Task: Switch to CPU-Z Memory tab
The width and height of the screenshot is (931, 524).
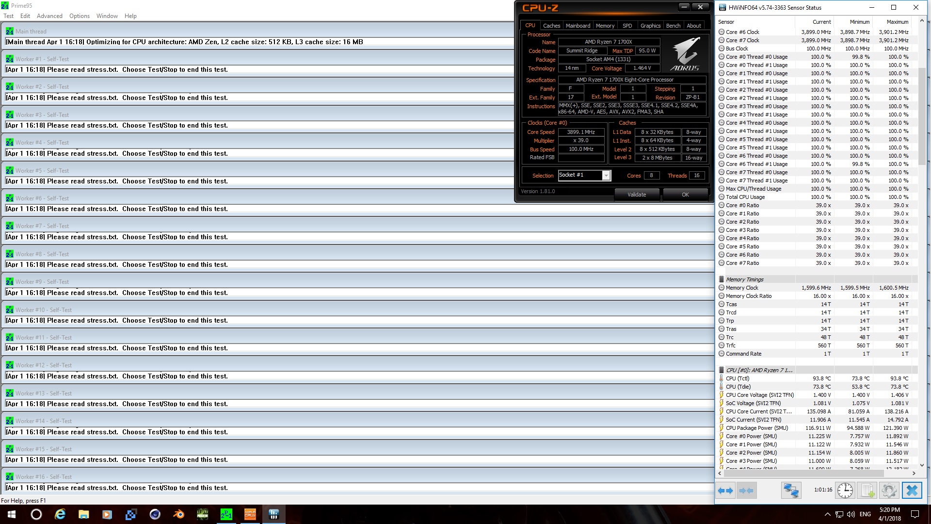Action: 605,26
